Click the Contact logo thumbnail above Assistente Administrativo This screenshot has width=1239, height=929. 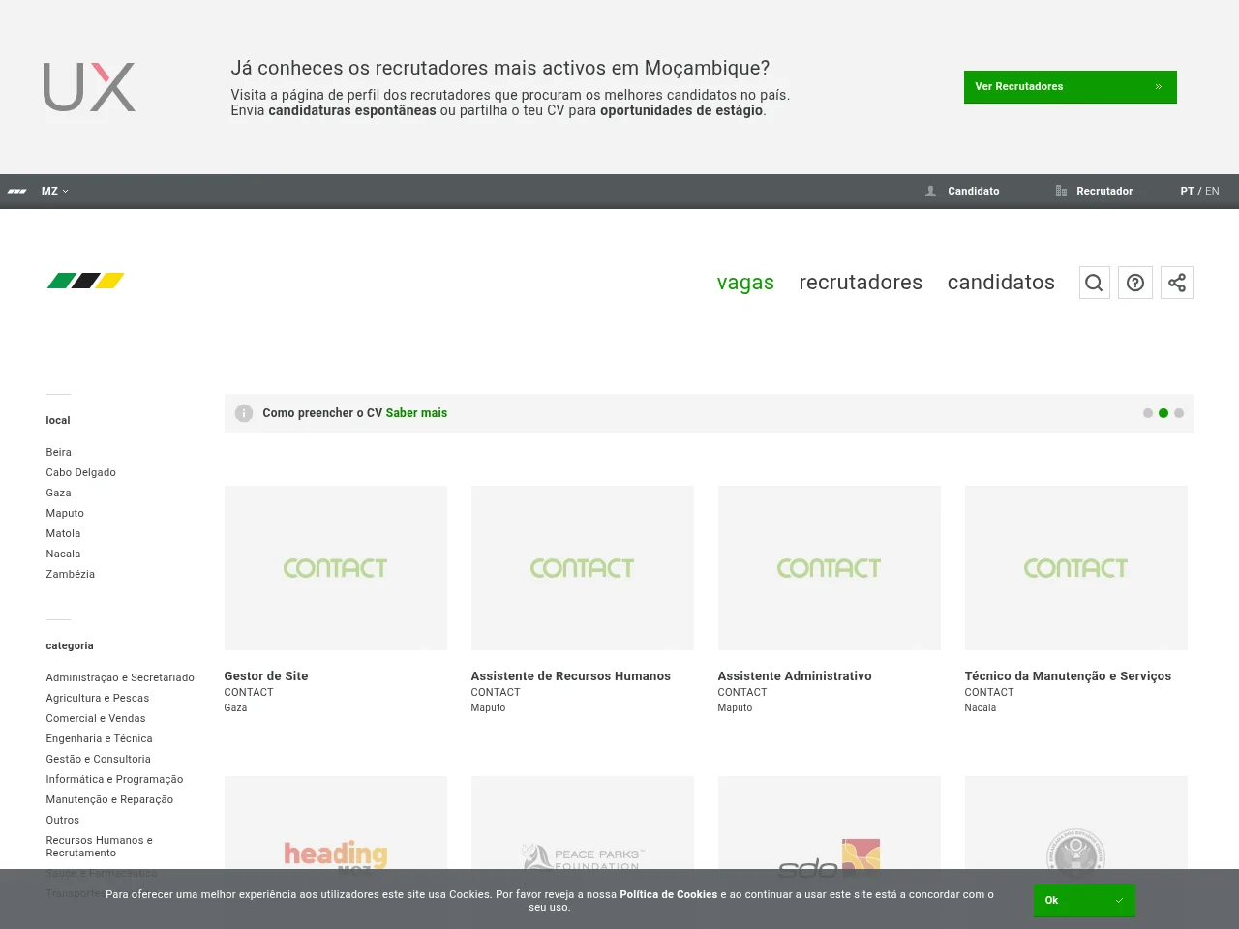tap(830, 568)
